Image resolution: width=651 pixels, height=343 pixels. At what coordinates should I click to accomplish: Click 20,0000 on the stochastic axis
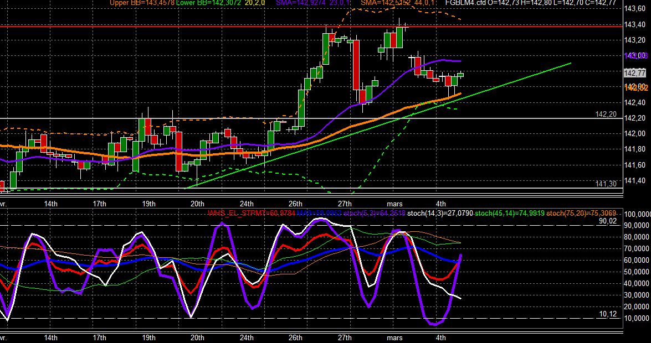[x=637, y=307]
